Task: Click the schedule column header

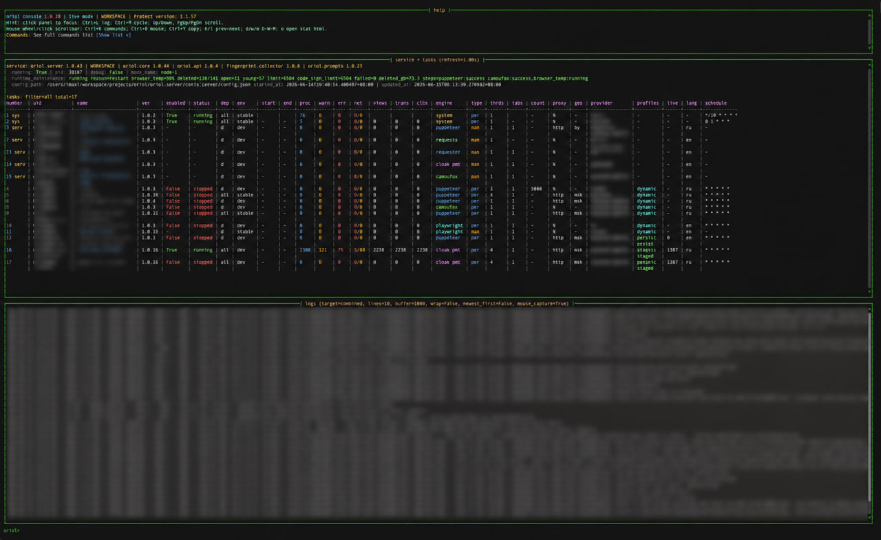Action: pos(716,103)
